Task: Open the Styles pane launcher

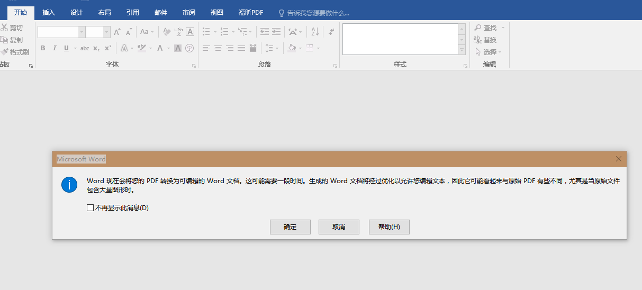Action: point(465,66)
